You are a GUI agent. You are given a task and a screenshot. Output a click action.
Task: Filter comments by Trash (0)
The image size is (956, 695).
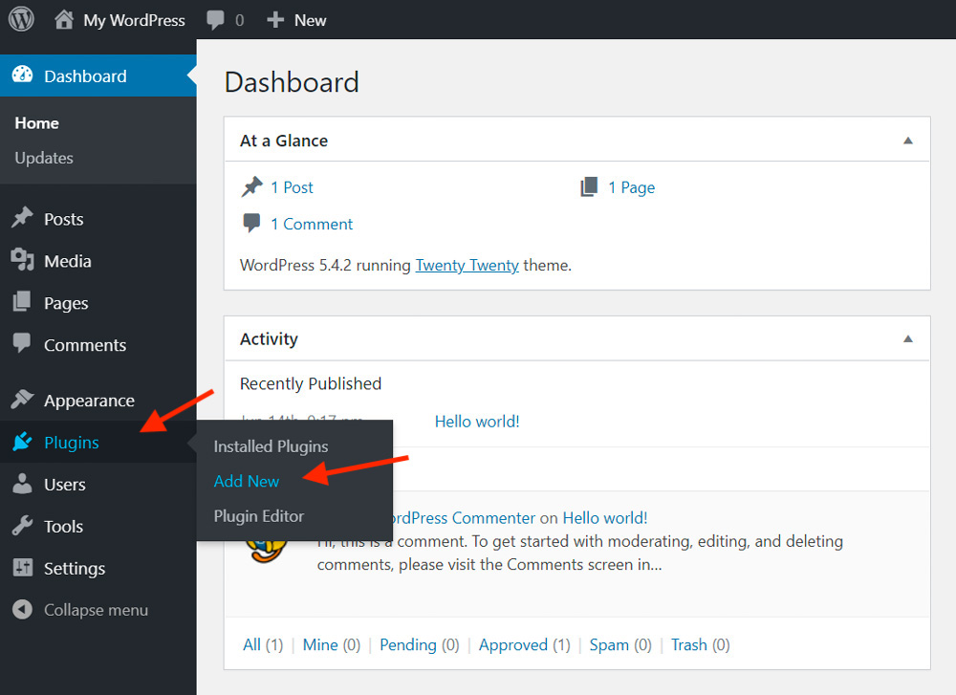(x=700, y=645)
